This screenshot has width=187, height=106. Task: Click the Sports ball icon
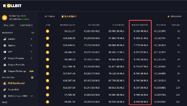coord(5,45)
